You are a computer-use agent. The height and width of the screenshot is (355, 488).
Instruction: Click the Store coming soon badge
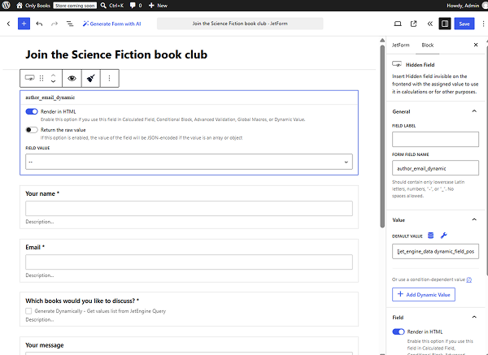(x=75, y=6)
